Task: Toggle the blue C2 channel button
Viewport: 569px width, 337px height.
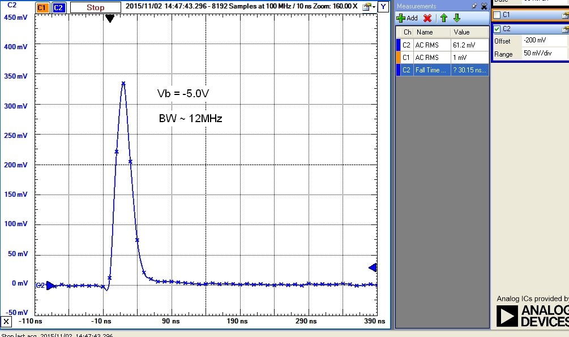Action: coord(58,7)
